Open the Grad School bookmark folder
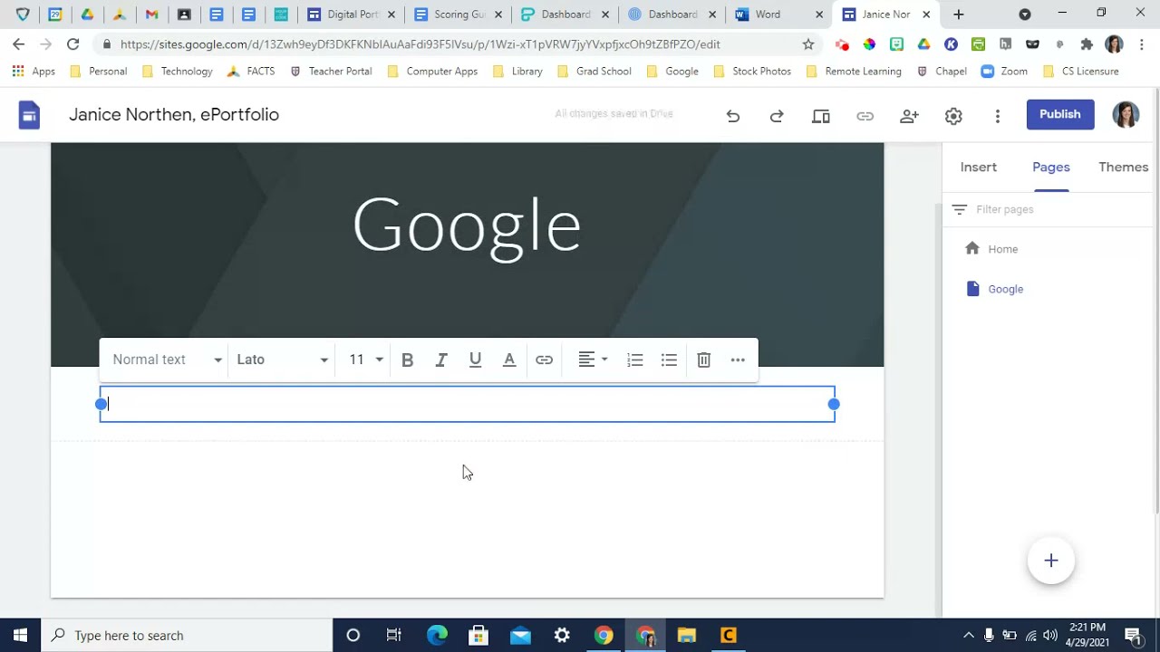This screenshot has height=652, width=1160. [x=594, y=71]
